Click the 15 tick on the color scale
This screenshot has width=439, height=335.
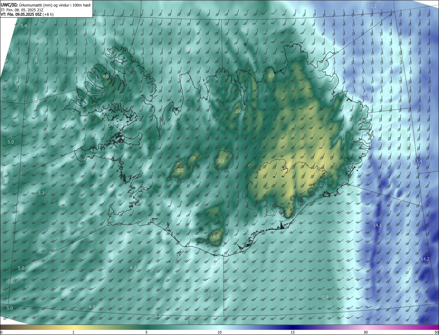(x=293, y=332)
